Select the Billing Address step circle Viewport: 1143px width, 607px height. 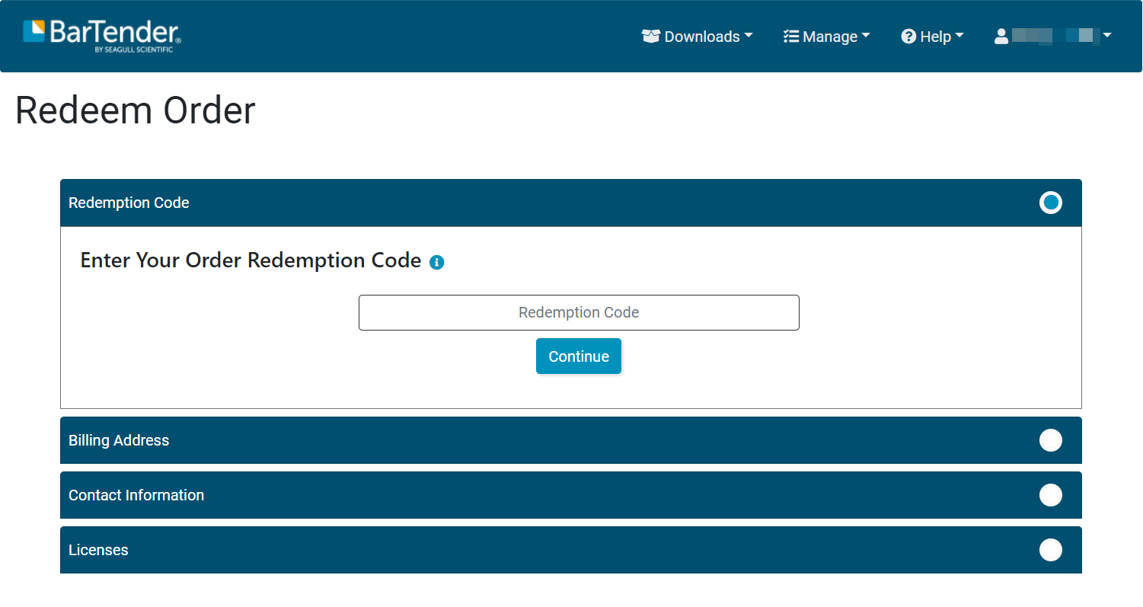[1050, 440]
